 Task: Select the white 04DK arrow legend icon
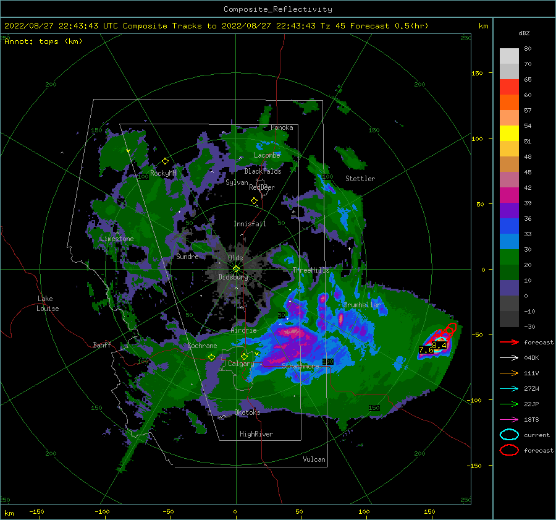point(509,358)
